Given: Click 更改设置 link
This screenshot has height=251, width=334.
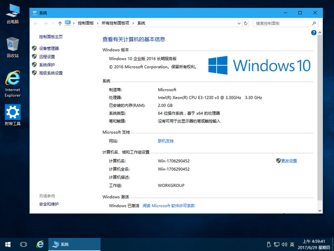Looking at the screenshot, I should tap(289, 161).
